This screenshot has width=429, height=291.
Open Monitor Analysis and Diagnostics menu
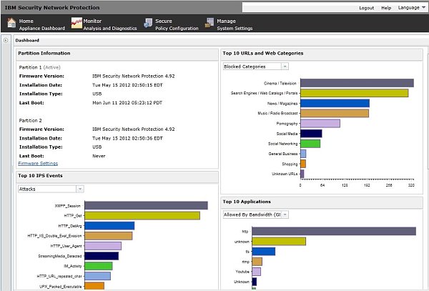[110, 24]
